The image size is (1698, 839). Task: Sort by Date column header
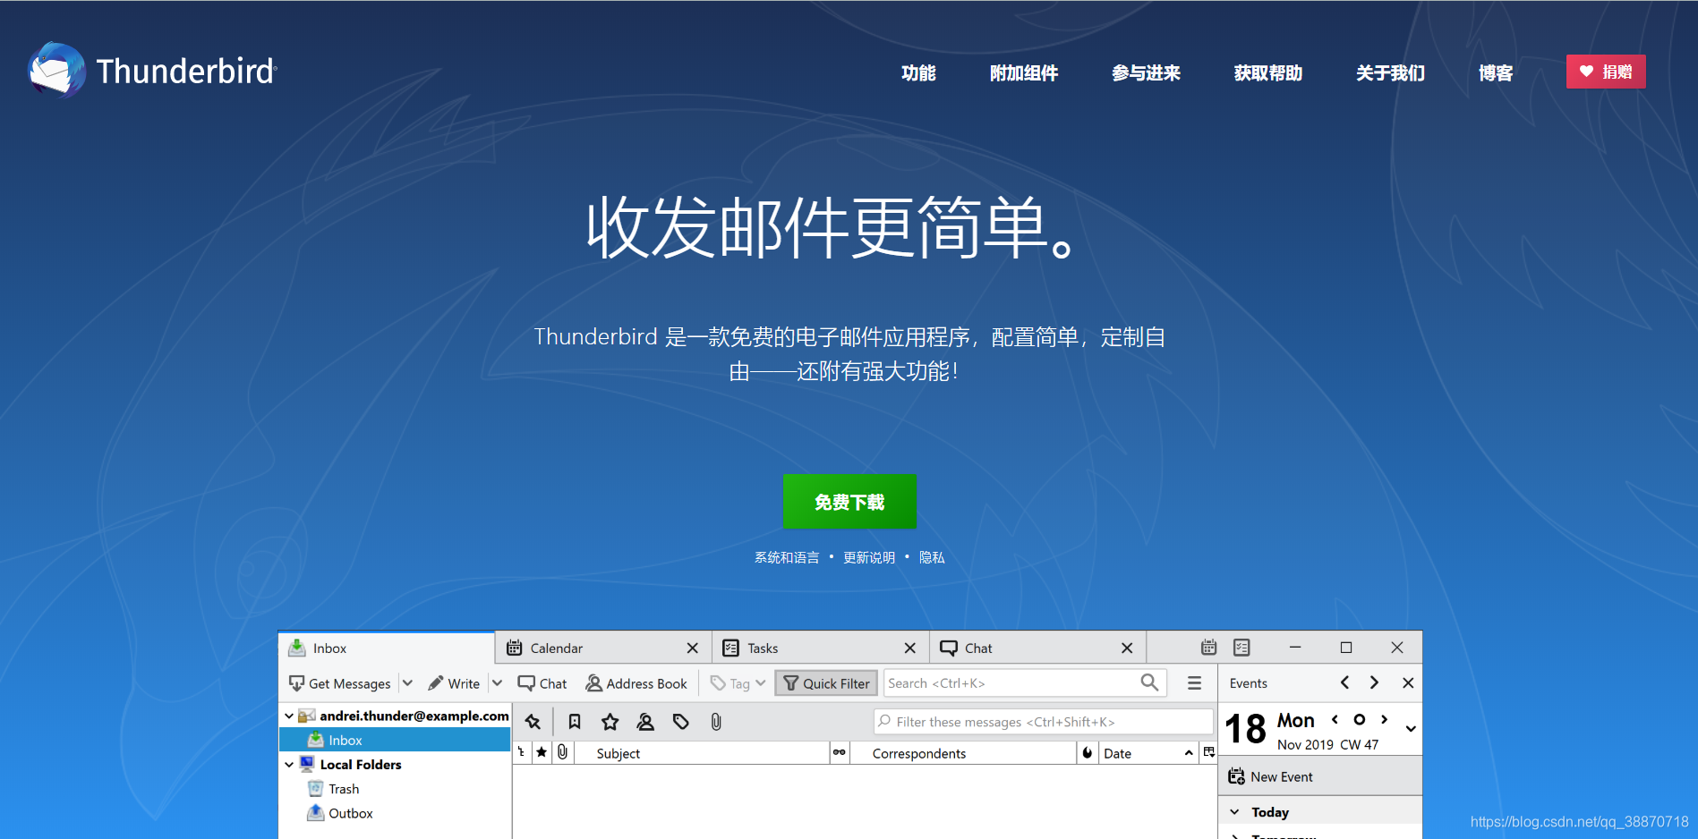click(x=1148, y=753)
